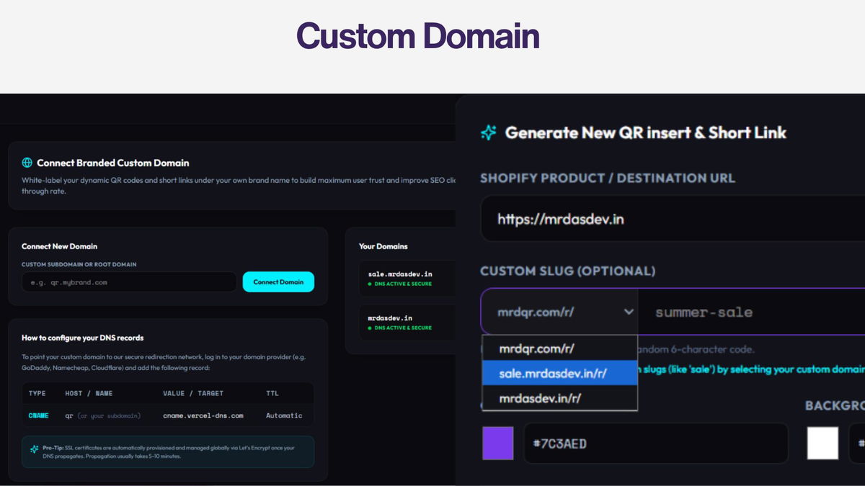Open the mrdqr.com/r/ domain prefix dropdown
The width and height of the screenshot is (865, 486).
click(559, 312)
